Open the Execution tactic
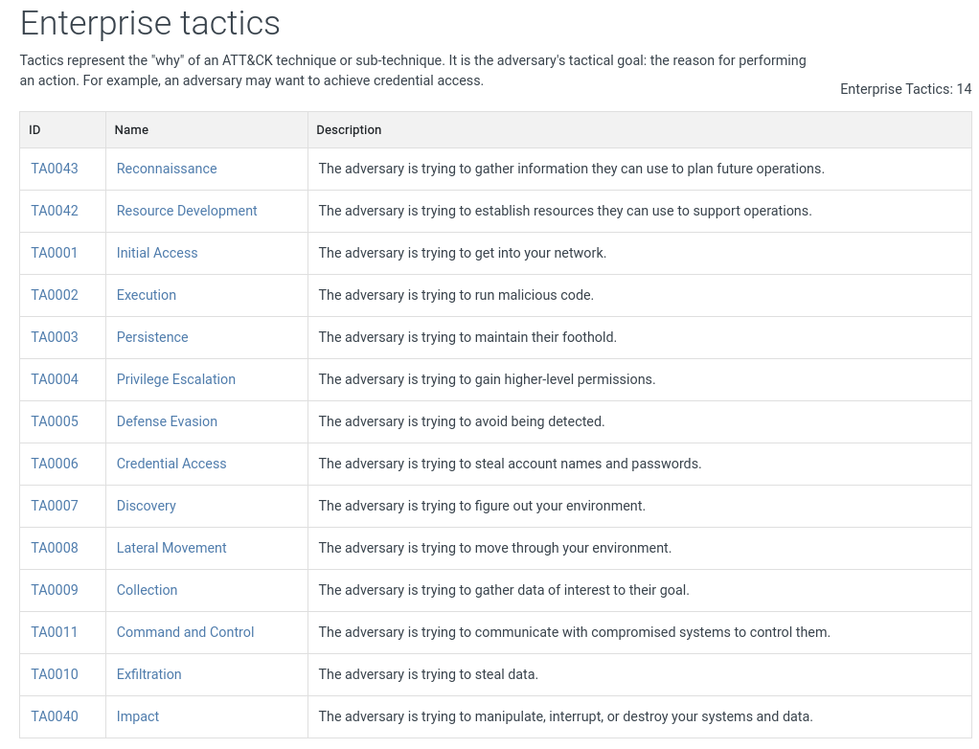Viewport: 979px width, 749px height. [x=147, y=295]
